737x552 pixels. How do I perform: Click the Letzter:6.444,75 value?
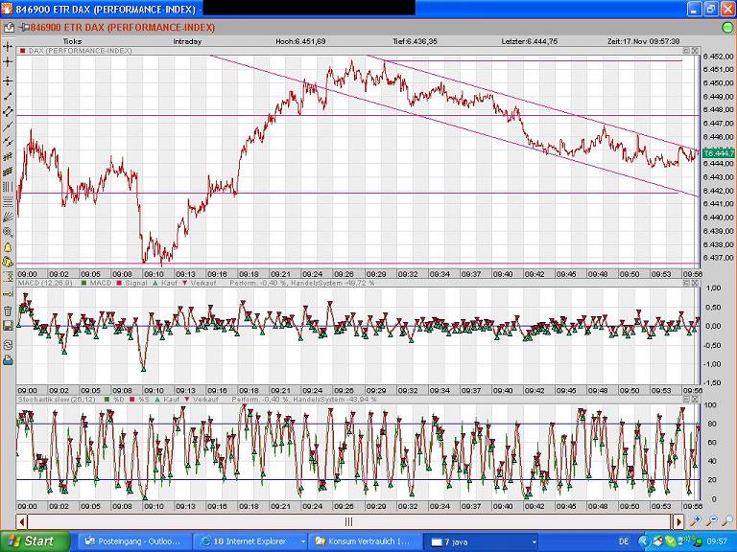point(530,41)
